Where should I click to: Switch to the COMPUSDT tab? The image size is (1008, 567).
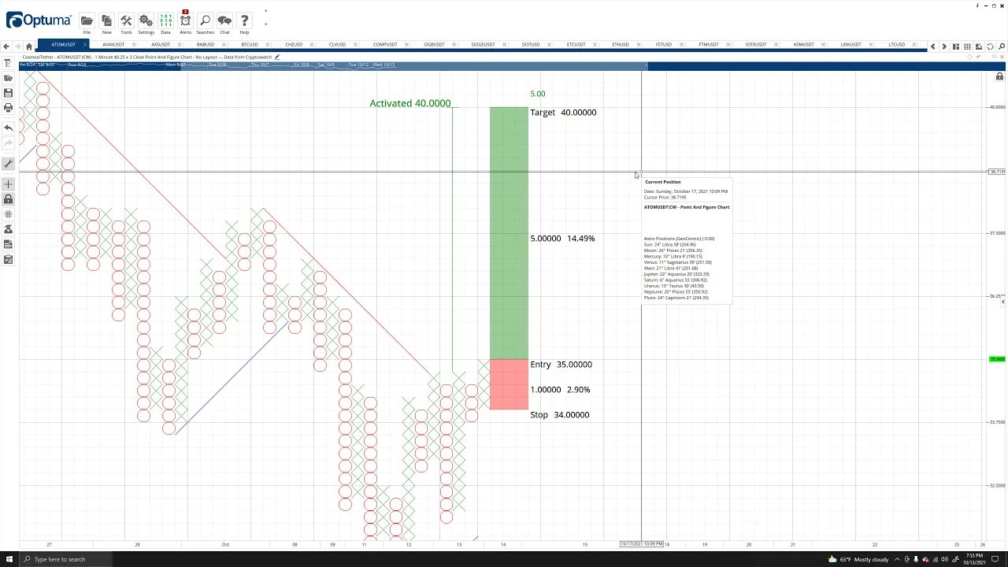(385, 45)
